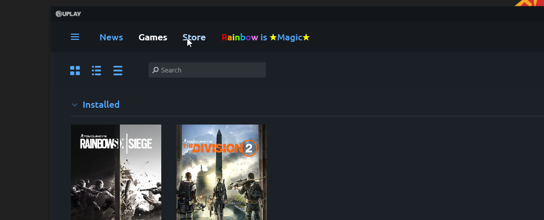Switch to large grid view
The image size is (544, 220).
tap(75, 70)
